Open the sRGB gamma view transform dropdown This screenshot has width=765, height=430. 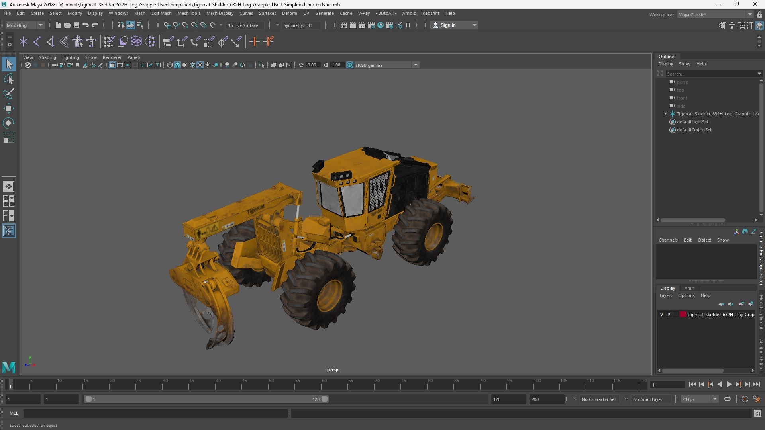click(416, 65)
